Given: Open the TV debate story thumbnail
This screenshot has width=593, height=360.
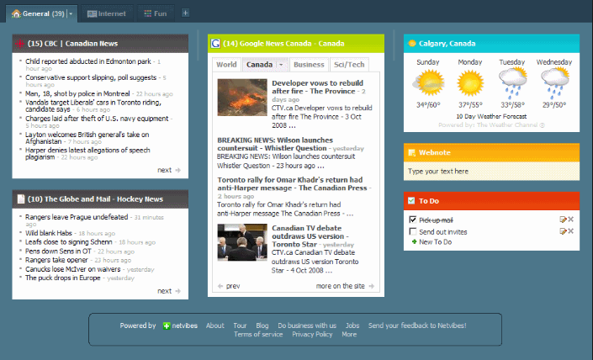Looking at the screenshot, I should tap(242, 242).
